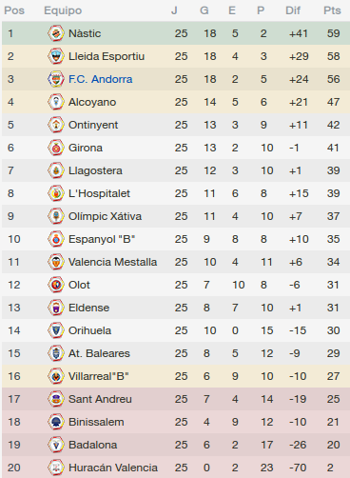Viewport: 350px width, 478px height.
Task: Sort table by the Dif column header
Action: (x=293, y=10)
